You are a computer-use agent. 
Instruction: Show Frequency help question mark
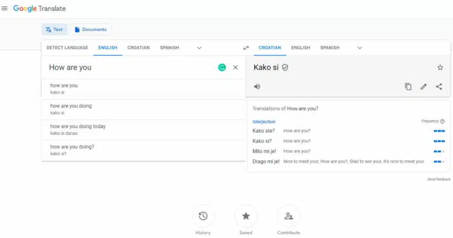(442, 121)
